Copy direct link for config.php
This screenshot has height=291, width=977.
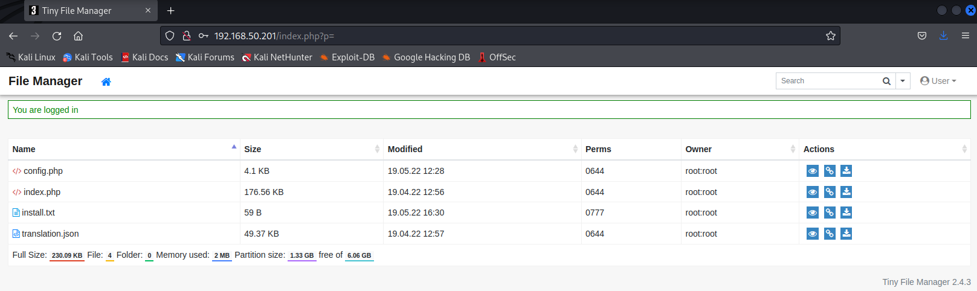830,171
